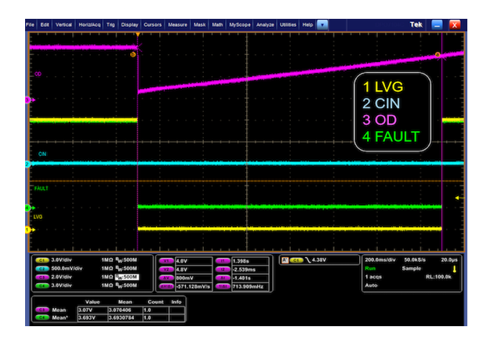Open the MyScope menu
494x345 pixels.
(x=239, y=24)
